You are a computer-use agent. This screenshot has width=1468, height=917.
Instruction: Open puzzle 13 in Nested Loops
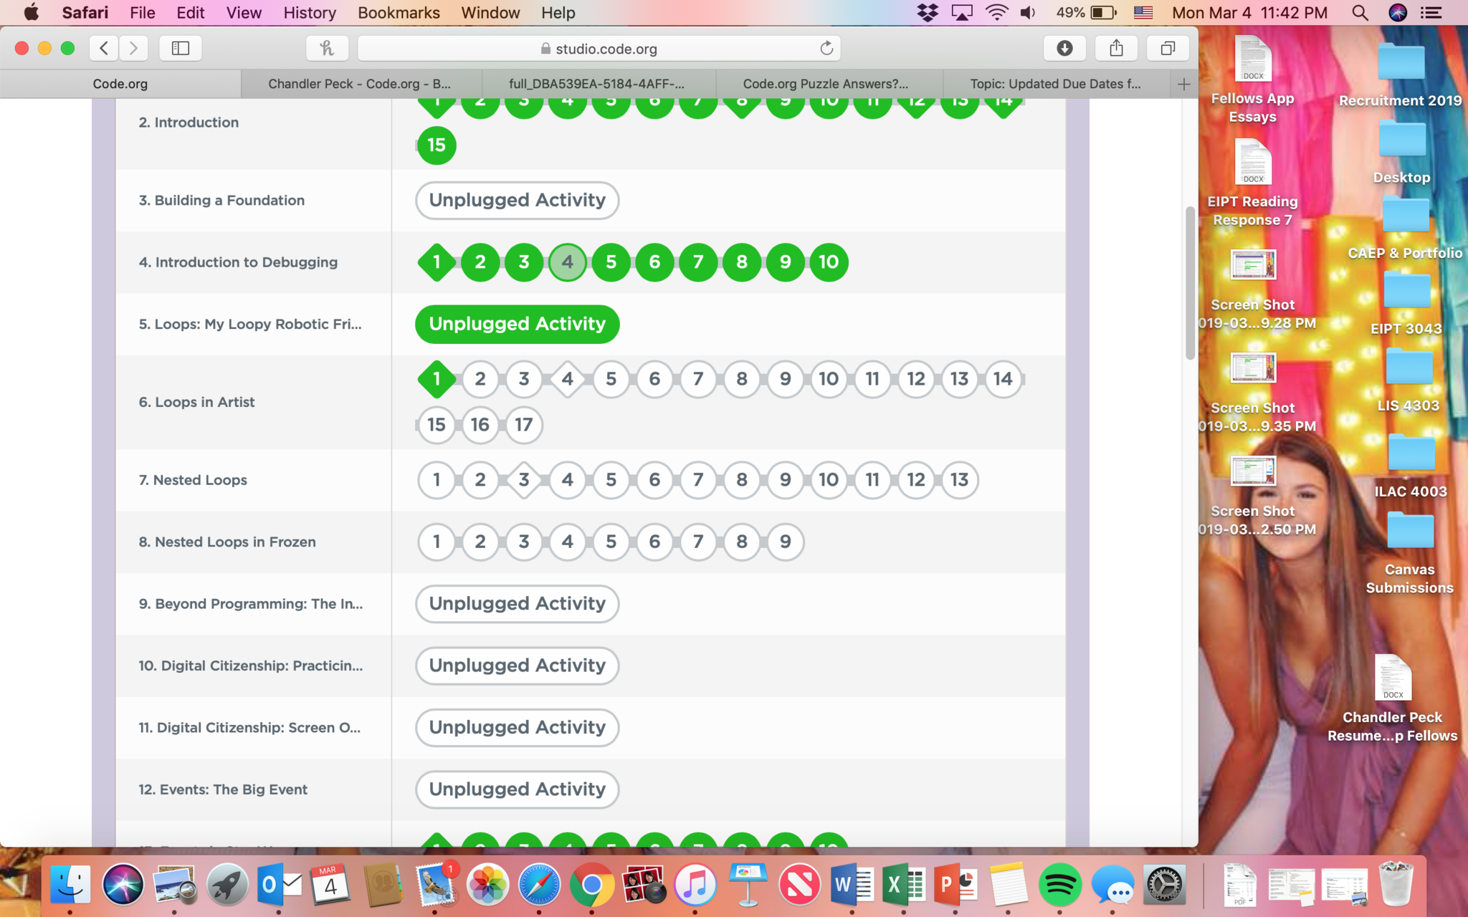(x=959, y=480)
